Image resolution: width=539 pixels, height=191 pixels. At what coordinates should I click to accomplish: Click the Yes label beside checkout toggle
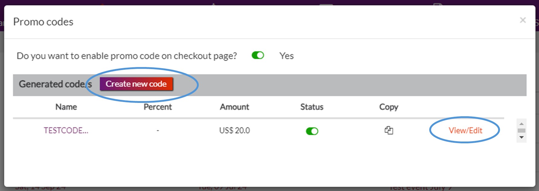tap(286, 56)
